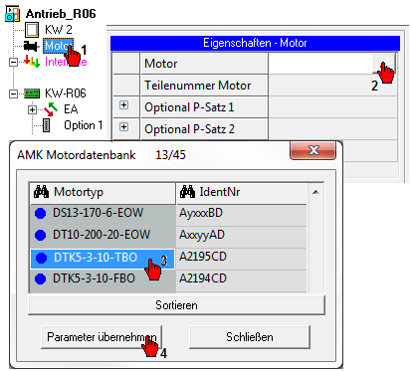The width and height of the screenshot is (410, 371).
Task: Click the Optional P-Satz 1 value field
Action: 332,107
